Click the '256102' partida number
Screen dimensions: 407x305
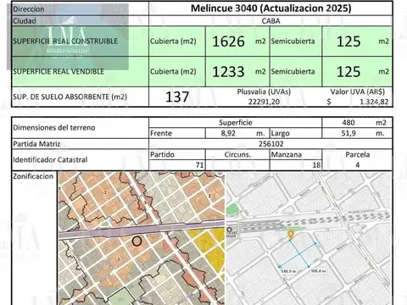(x=271, y=144)
